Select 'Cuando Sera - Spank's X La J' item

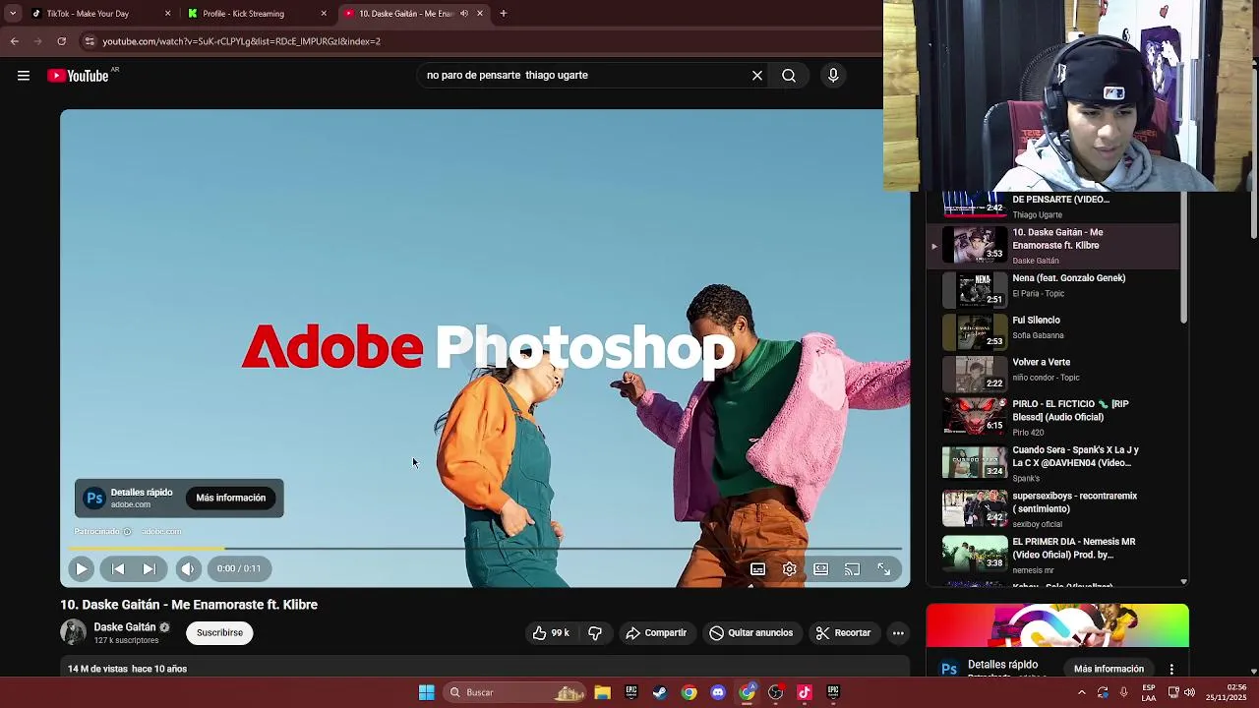1052,463
